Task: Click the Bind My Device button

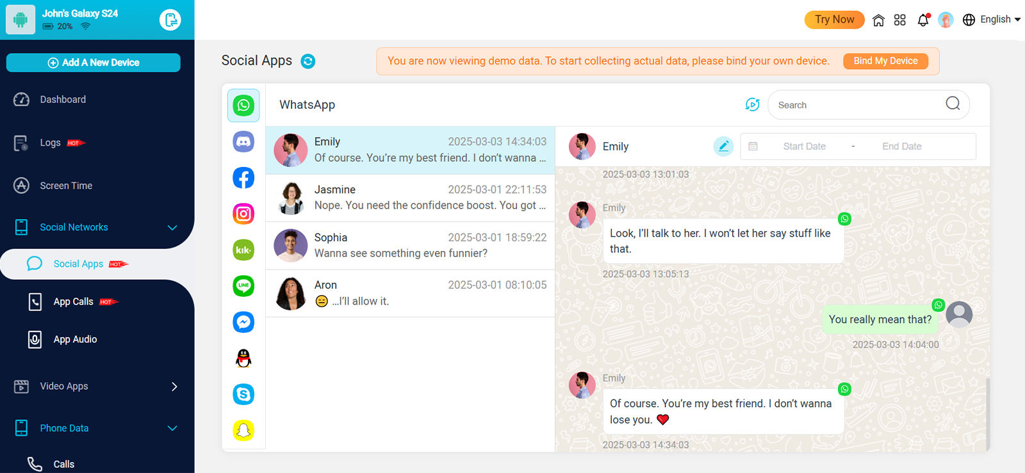Action: coord(885,61)
